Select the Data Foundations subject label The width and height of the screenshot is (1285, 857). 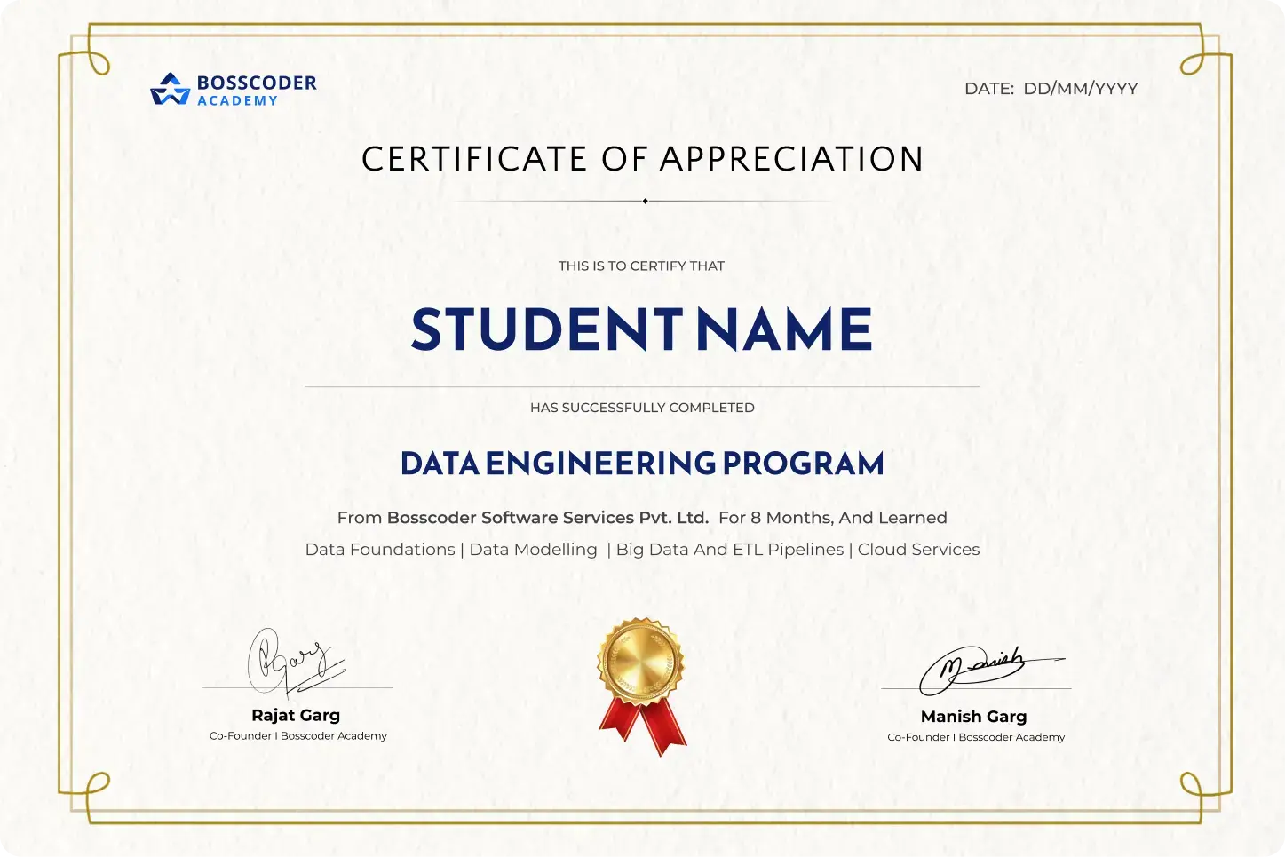click(x=380, y=550)
